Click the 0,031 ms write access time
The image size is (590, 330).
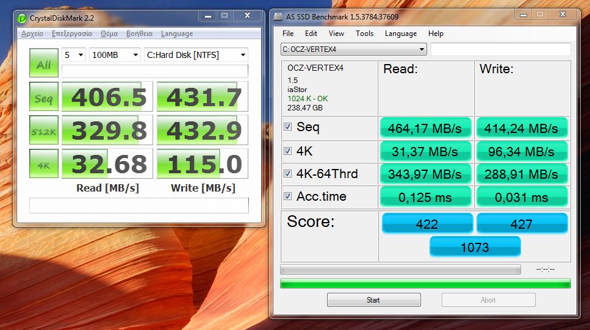pos(522,197)
